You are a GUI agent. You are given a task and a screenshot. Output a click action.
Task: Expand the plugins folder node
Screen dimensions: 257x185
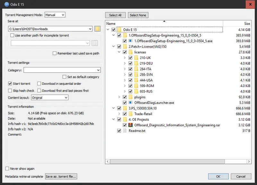(x=119, y=97)
